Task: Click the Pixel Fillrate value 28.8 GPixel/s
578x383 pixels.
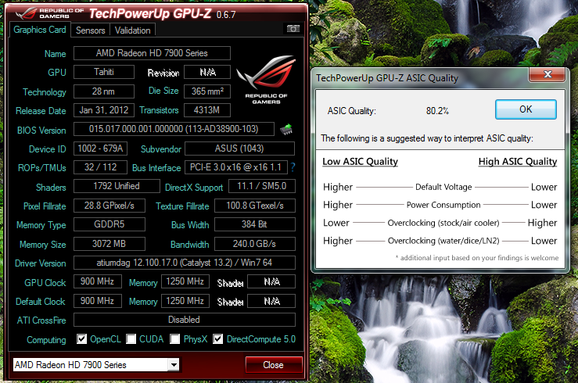Action: 109,206
